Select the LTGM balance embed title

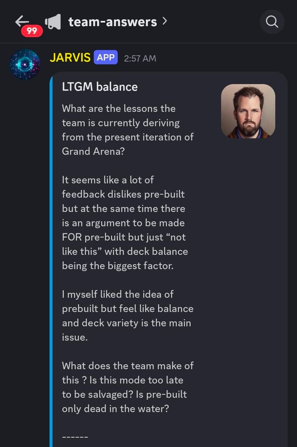coord(100,87)
